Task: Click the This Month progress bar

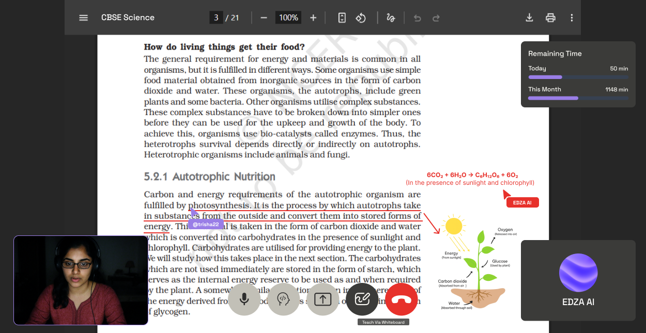Action: tap(578, 98)
